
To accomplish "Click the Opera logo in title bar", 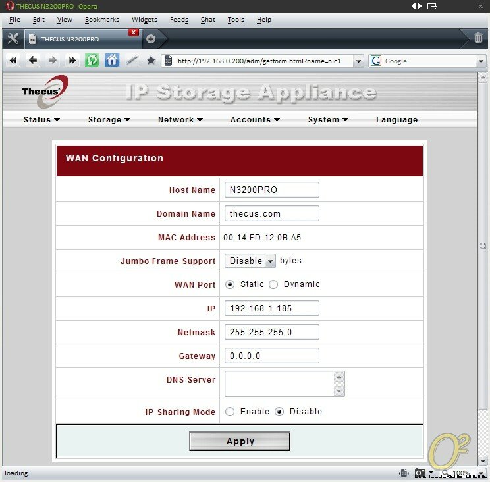I will [10, 6].
